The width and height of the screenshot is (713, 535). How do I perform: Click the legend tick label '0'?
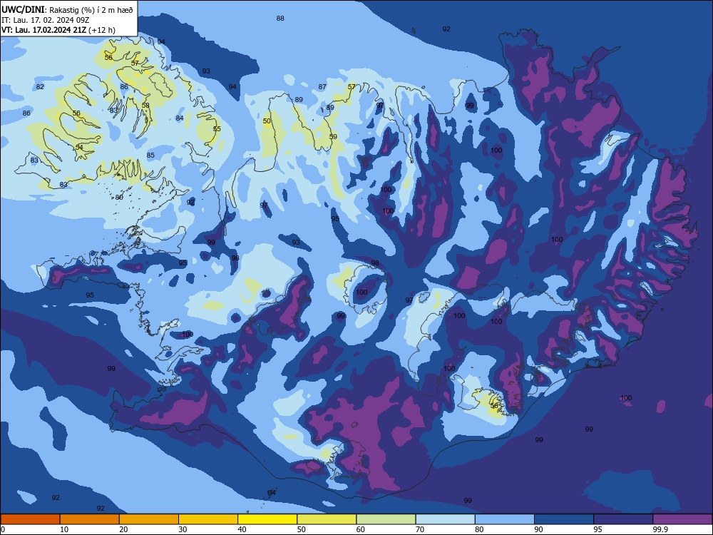click(3, 529)
